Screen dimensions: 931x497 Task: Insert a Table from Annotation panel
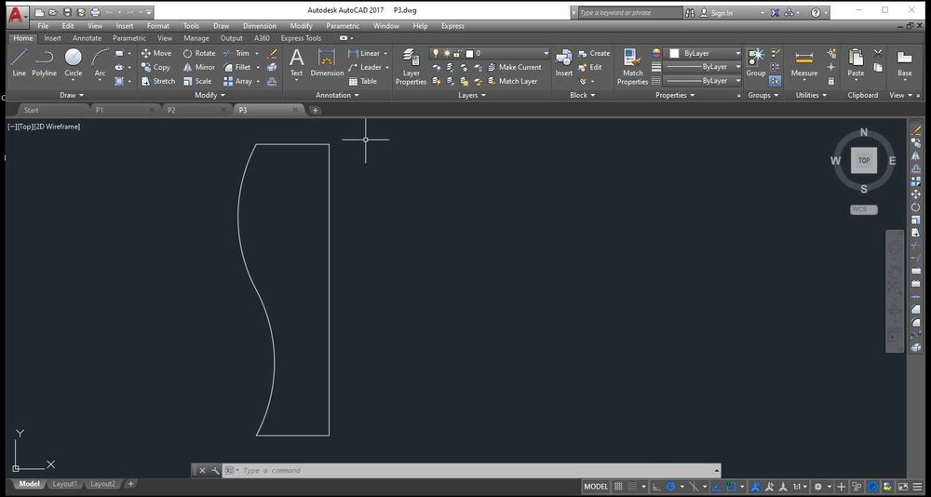(363, 81)
